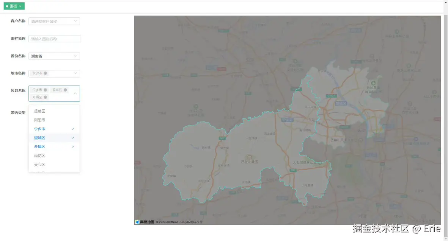Collapse the 区县名称 district dropdown
The width and height of the screenshot is (448, 241).
pos(75,93)
